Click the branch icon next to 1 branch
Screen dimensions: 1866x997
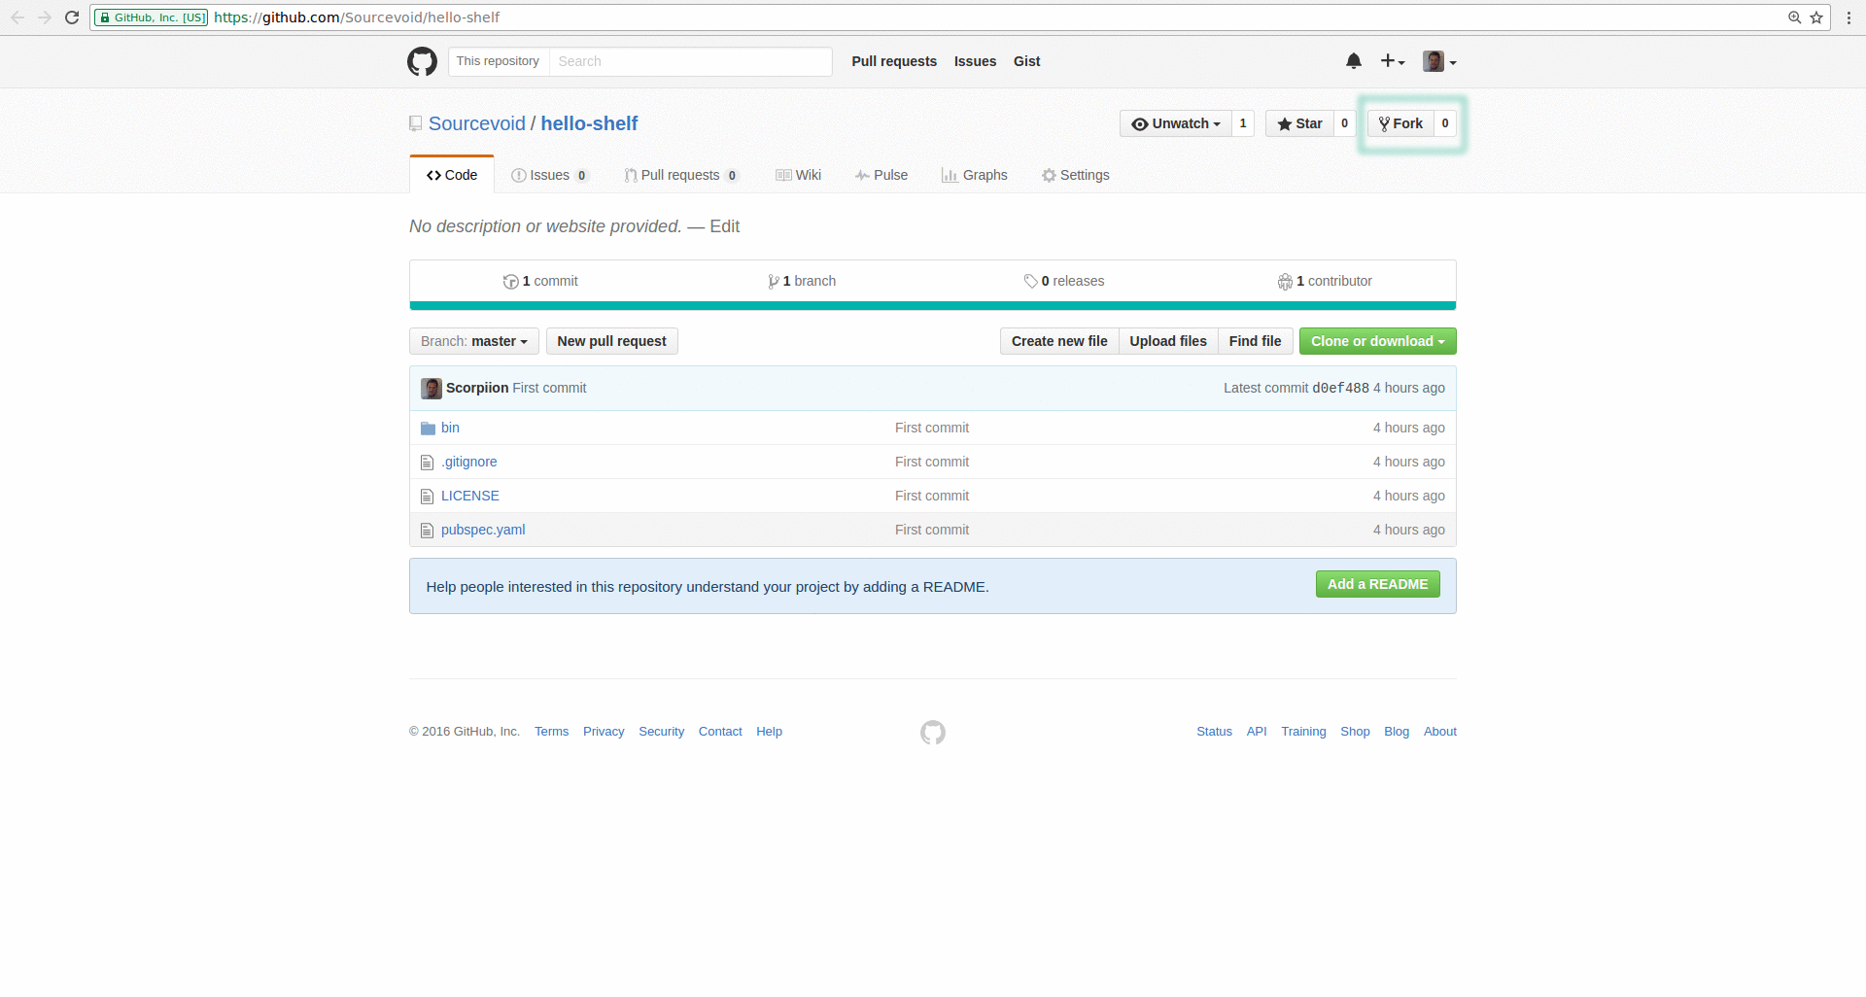pyautogui.click(x=773, y=281)
